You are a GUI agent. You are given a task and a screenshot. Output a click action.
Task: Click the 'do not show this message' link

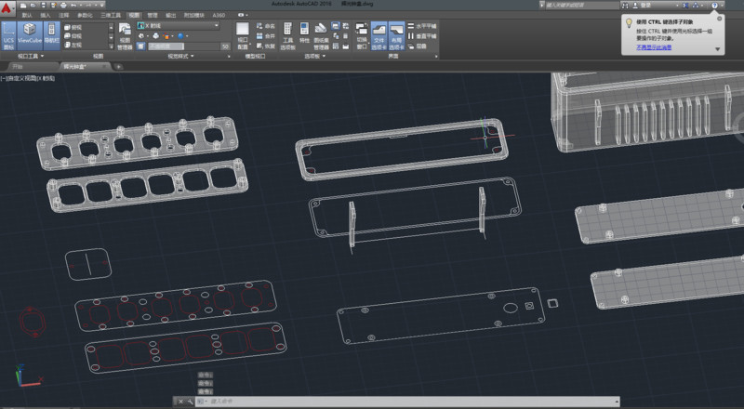(653, 46)
